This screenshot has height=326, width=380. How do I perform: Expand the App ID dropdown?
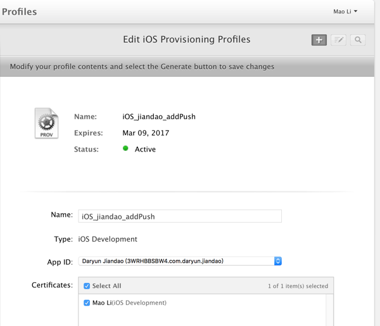(277, 261)
